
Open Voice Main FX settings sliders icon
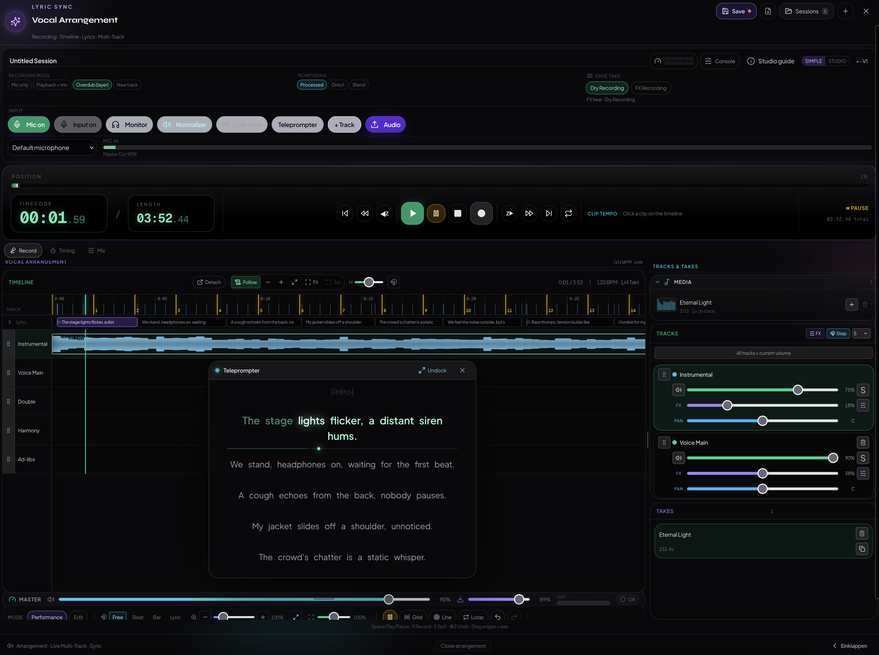tap(863, 473)
